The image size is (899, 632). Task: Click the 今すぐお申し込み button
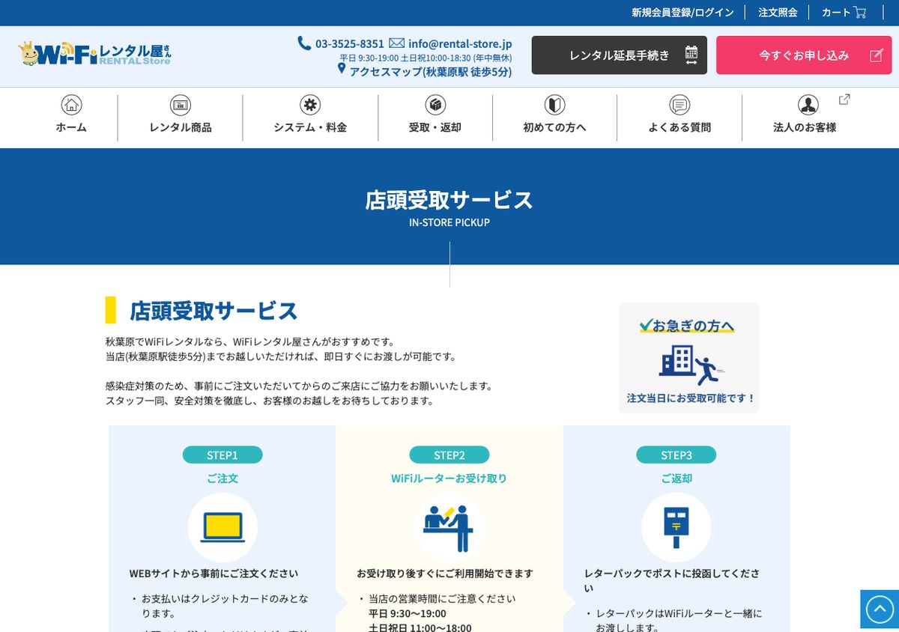point(804,55)
